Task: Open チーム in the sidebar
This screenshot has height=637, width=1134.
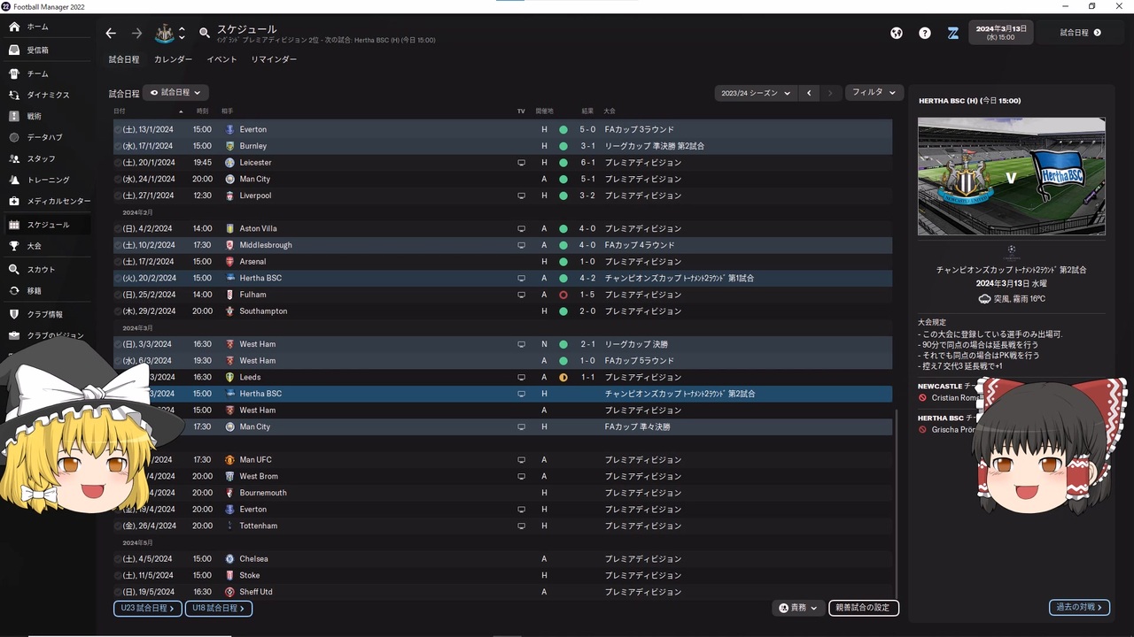Action: click(48, 73)
